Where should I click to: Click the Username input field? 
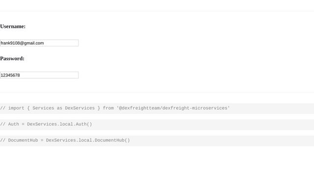[39, 43]
